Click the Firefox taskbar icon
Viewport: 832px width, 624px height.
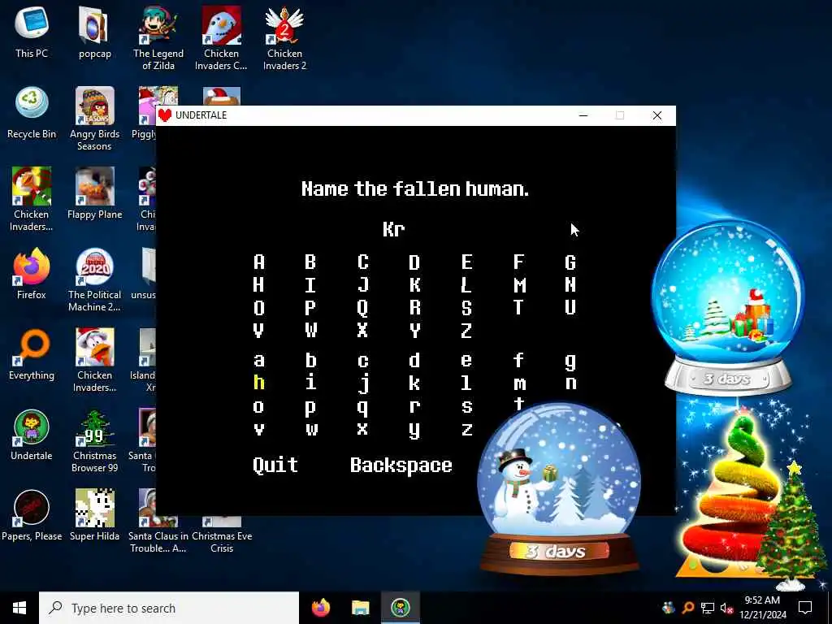click(320, 608)
